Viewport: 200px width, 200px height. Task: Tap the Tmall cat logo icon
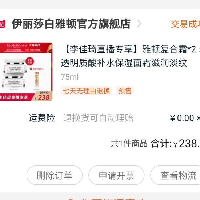pos(3,24)
